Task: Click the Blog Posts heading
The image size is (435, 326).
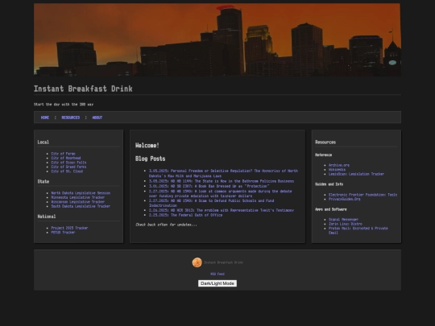Action: [x=151, y=159]
